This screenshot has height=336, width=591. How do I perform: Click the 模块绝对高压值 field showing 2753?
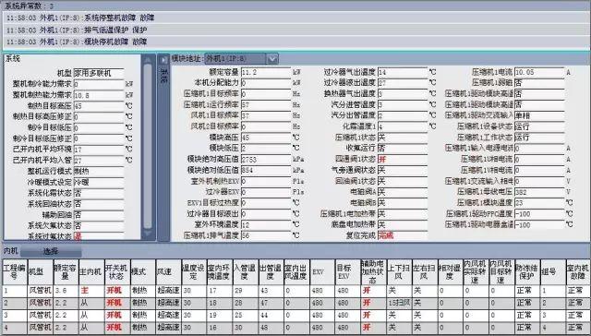point(266,159)
